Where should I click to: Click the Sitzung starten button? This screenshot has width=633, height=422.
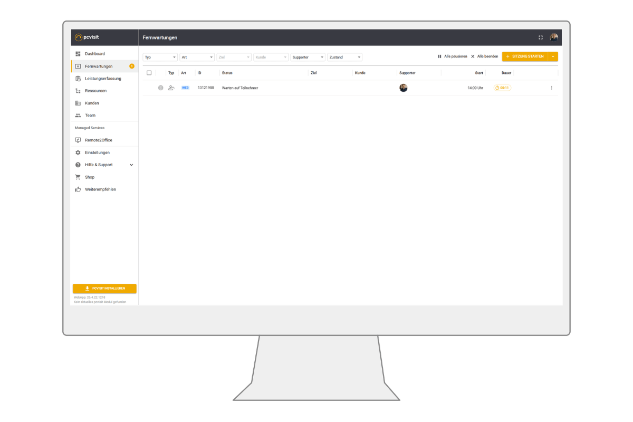tap(525, 56)
